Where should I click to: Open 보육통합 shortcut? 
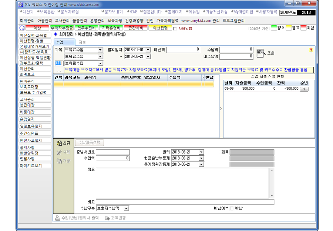tap(46, 12)
